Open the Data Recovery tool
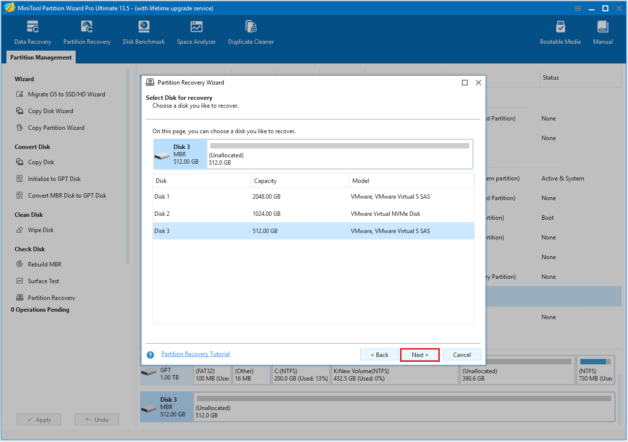 point(32,31)
